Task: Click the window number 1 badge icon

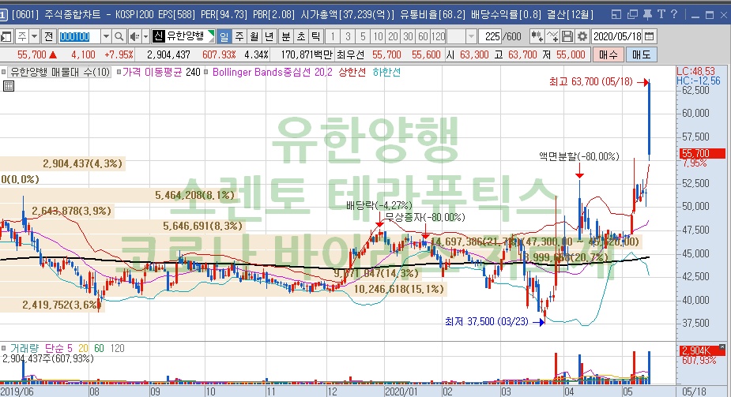Action: click(x=3, y=15)
